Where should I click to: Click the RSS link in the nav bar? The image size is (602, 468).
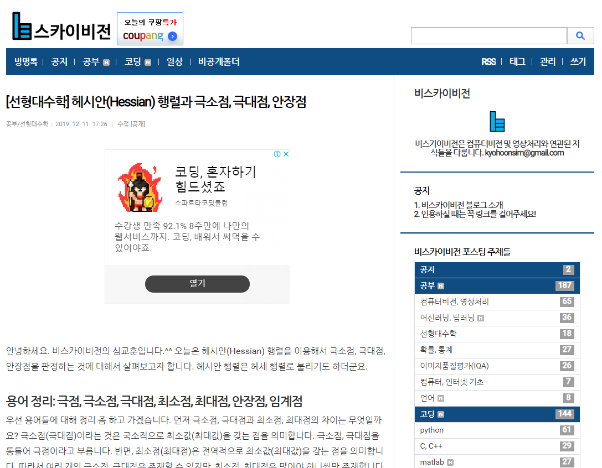[x=488, y=62]
